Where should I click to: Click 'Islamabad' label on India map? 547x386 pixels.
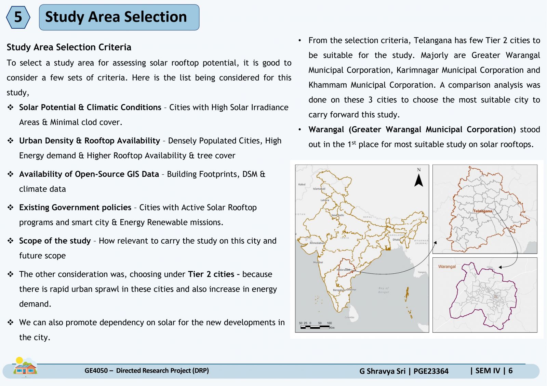tap(319, 189)
